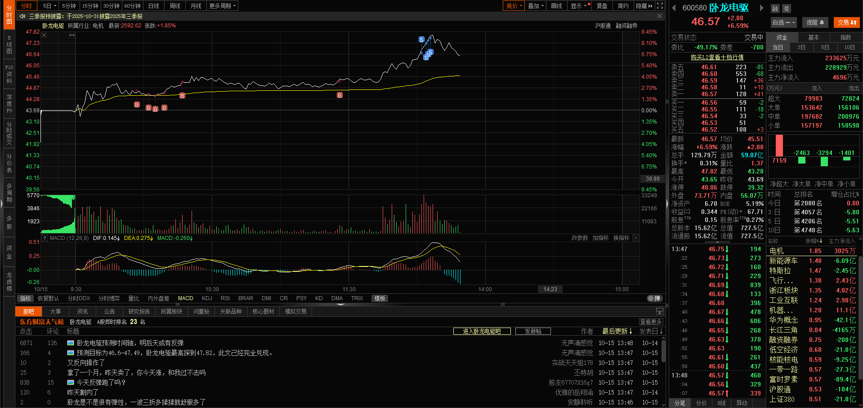Click the 融 margin trading badge

[775, 9]
